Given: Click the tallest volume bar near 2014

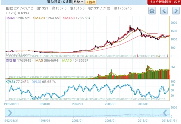Looking at the screenshot, I should (x=148, y=72).
